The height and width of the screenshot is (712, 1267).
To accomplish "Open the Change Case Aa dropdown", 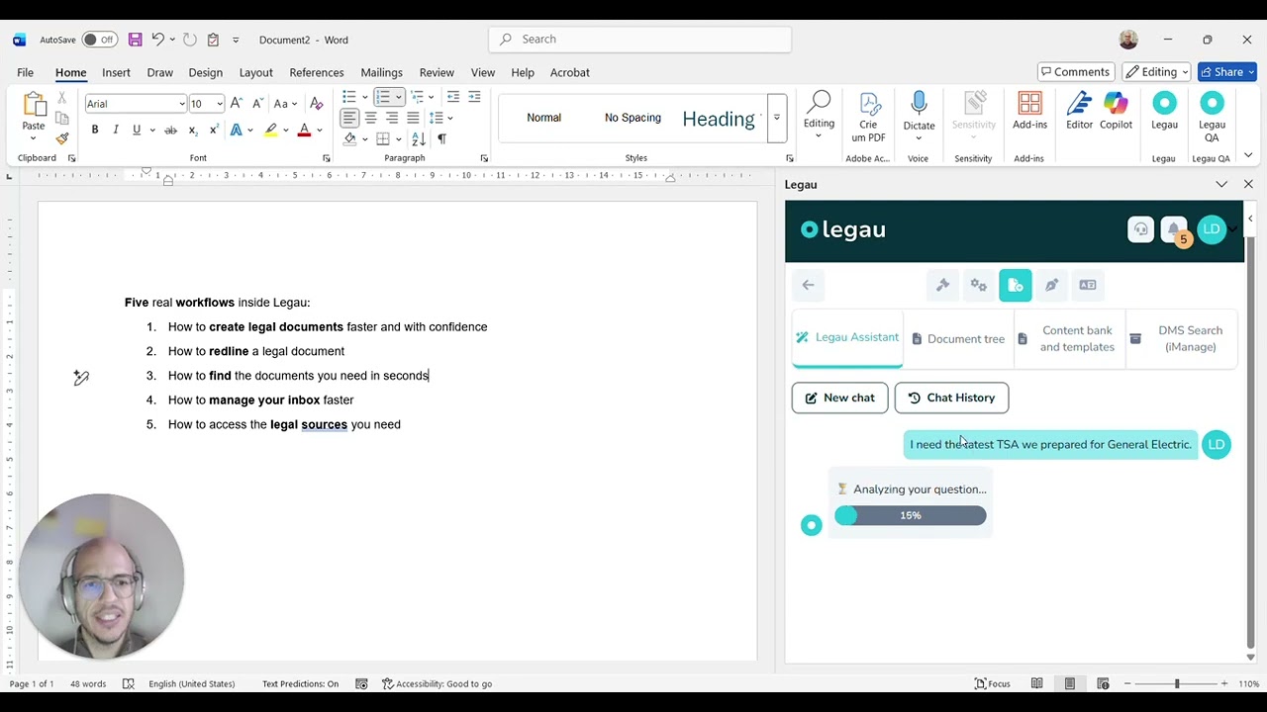I will (285, 104).
